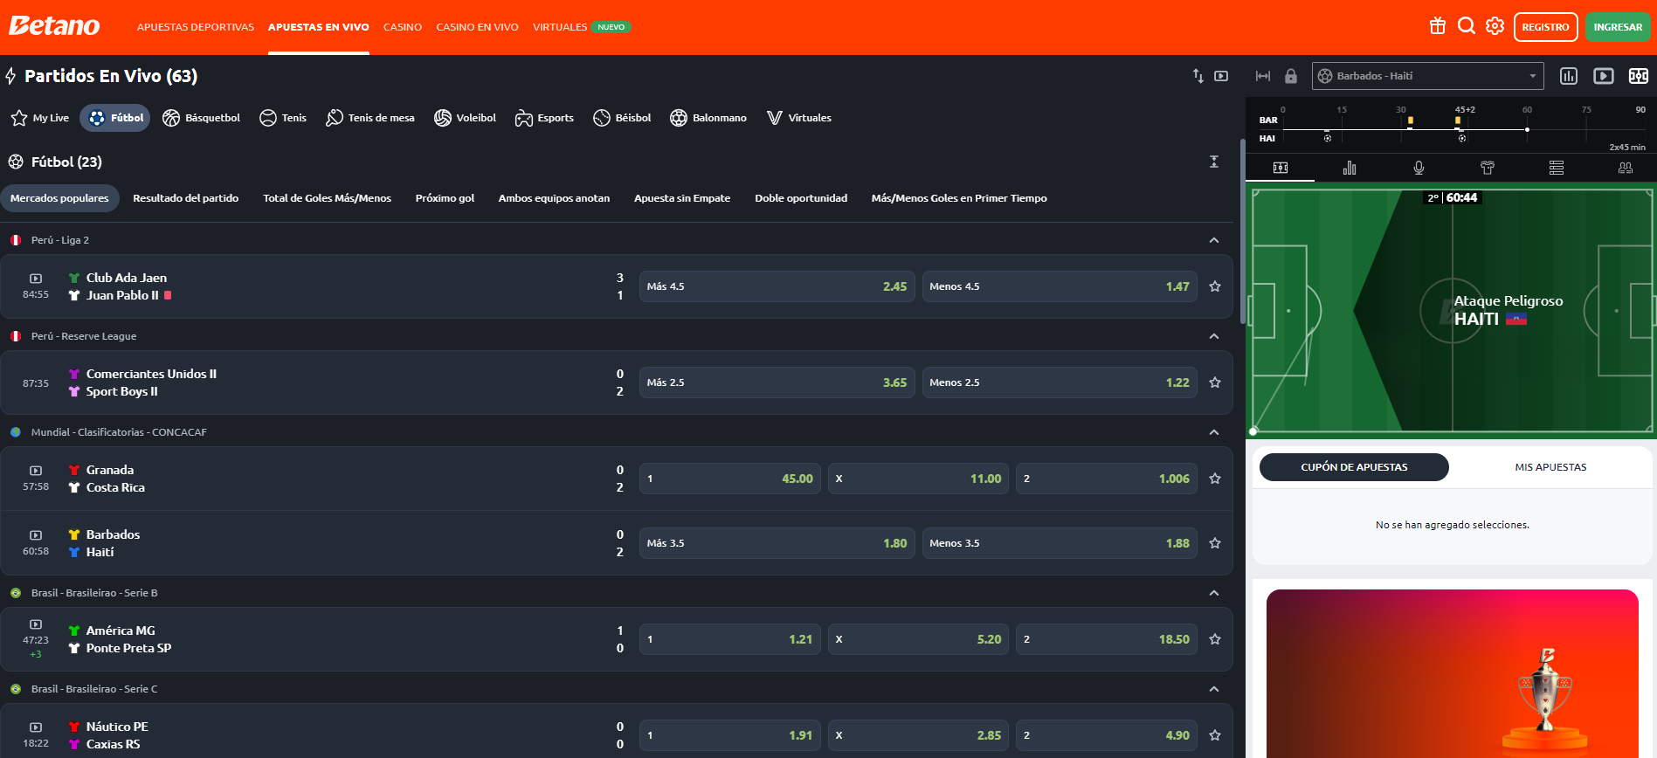
Task: Select Tenis de mesa sport filter
Action: 370,118
